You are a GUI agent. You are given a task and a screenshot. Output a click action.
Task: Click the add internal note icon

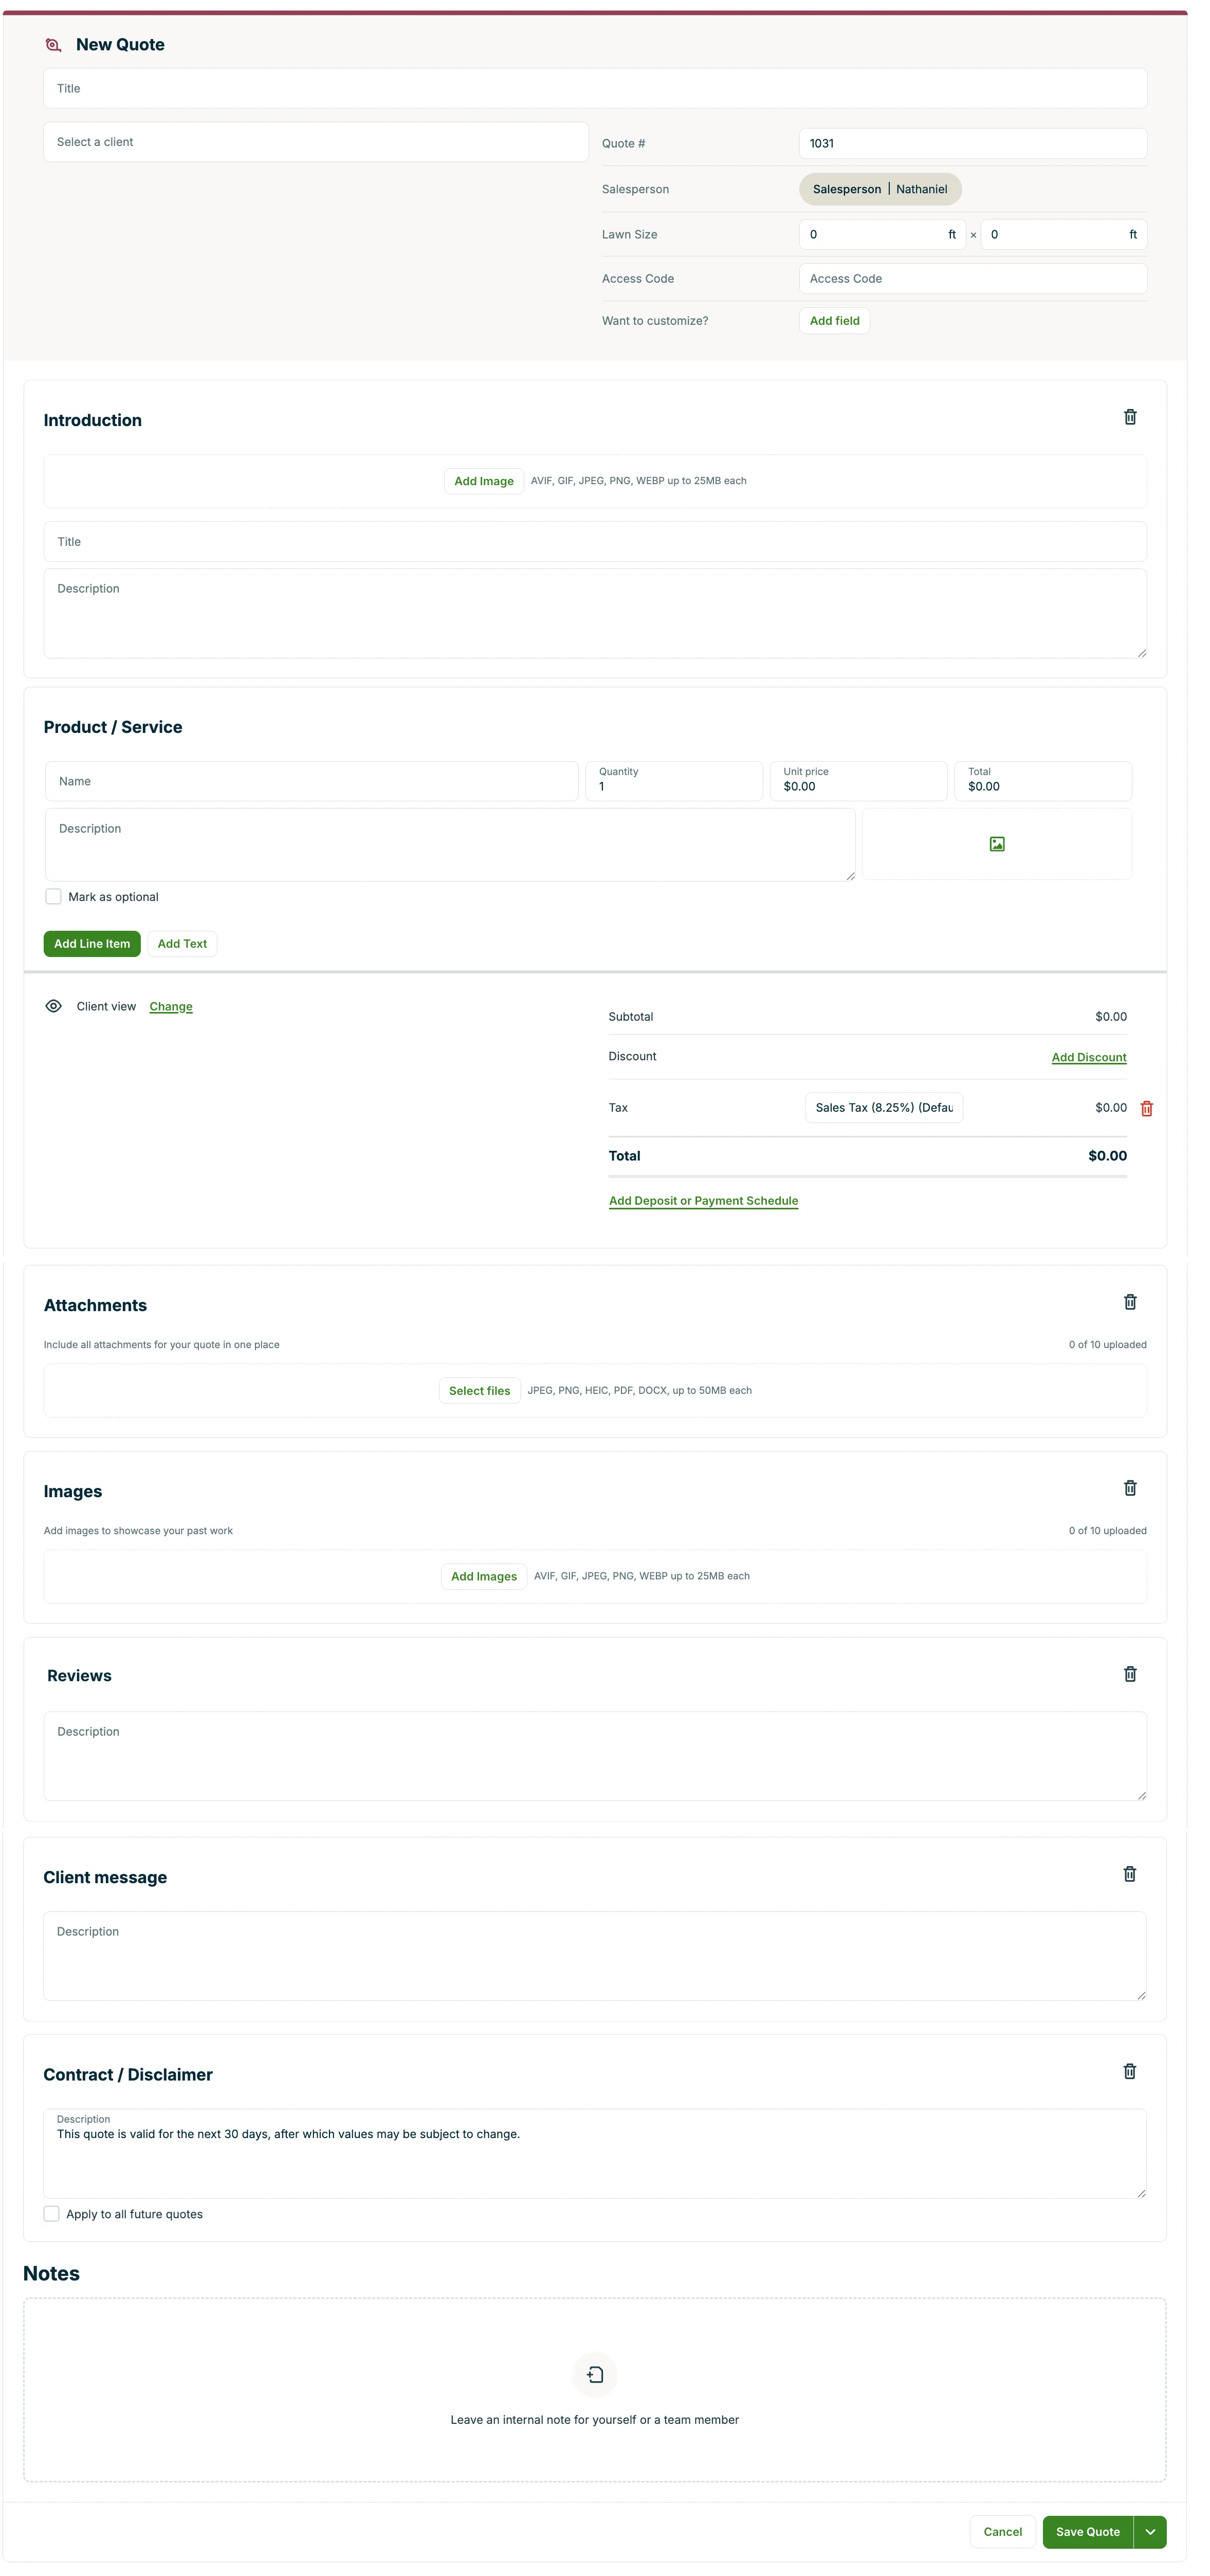coord(595,2374)
